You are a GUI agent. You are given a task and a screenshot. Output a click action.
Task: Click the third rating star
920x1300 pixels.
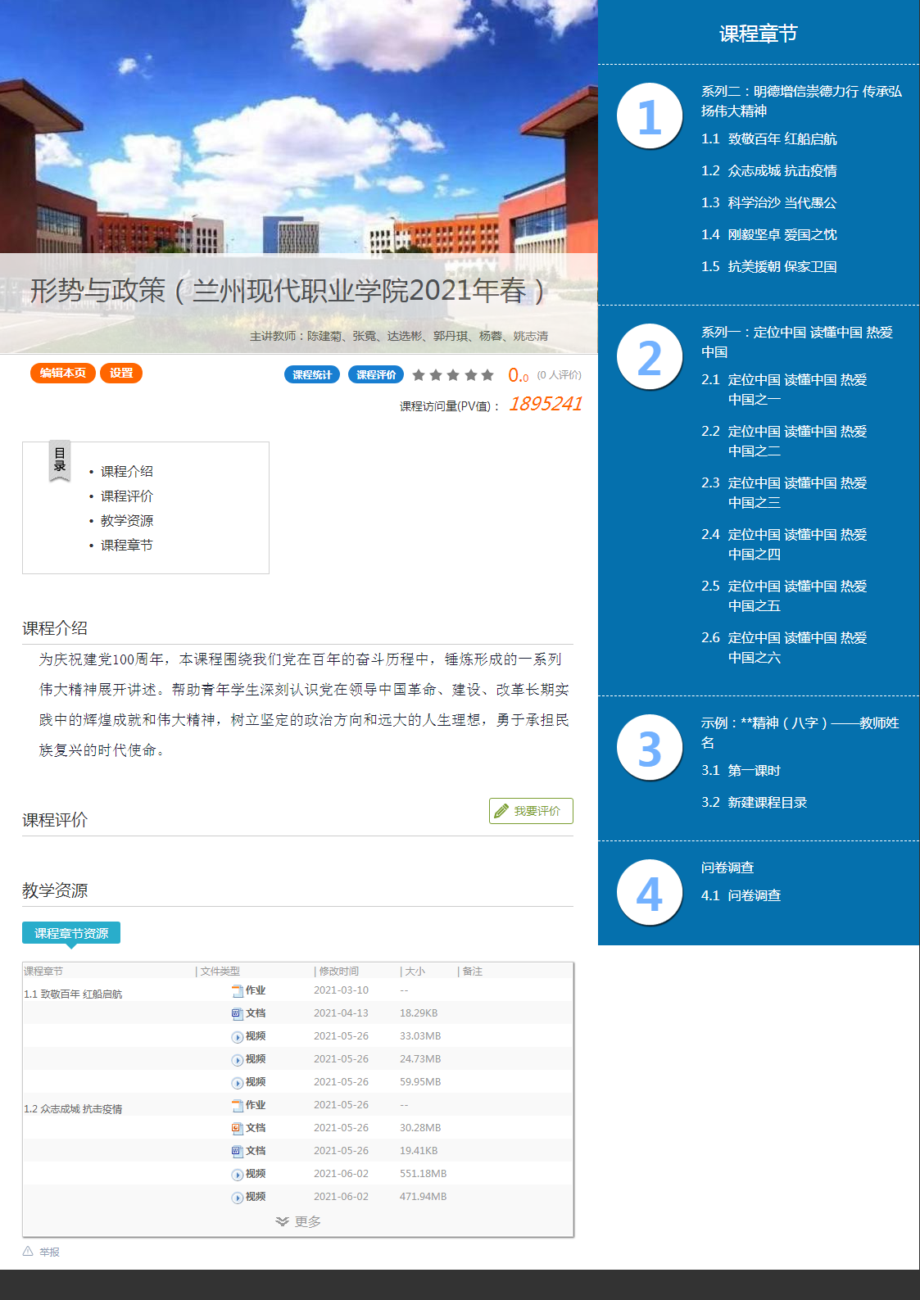(453, 375)
